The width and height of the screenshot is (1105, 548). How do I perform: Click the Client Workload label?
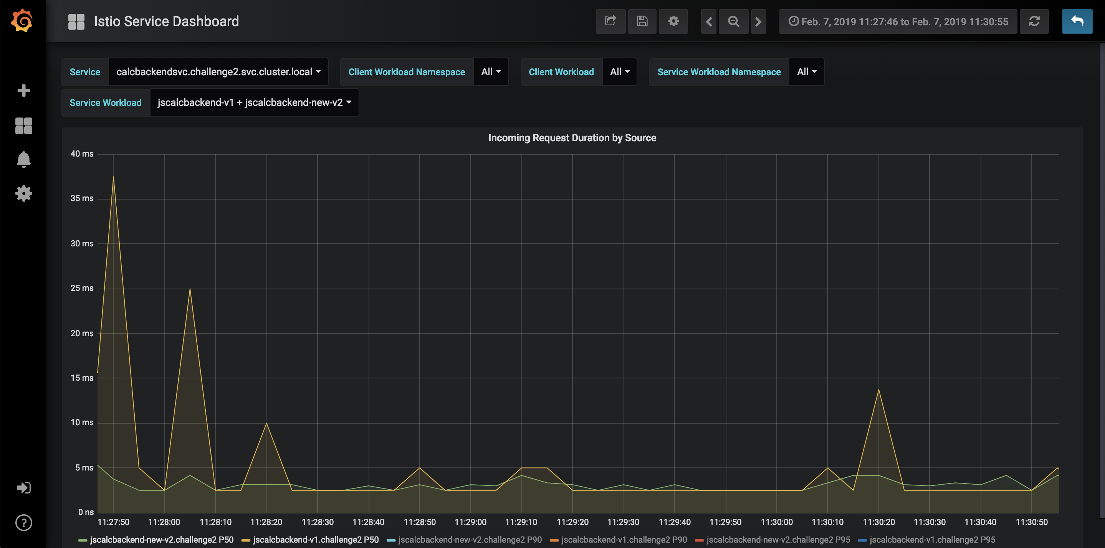[561, 72]
